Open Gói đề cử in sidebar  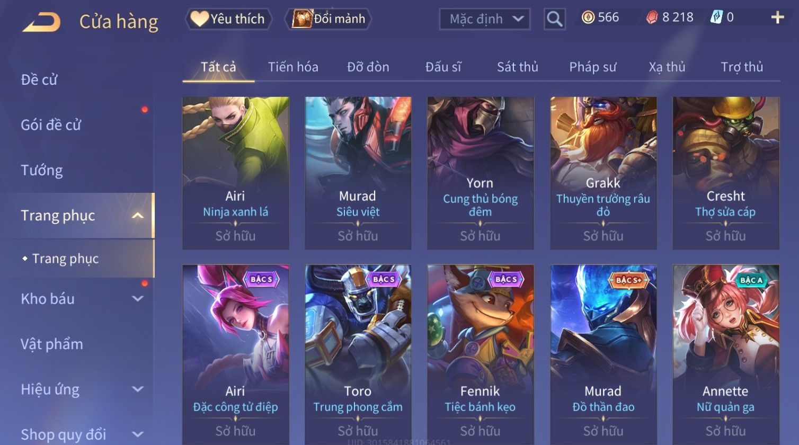point(51,125)
